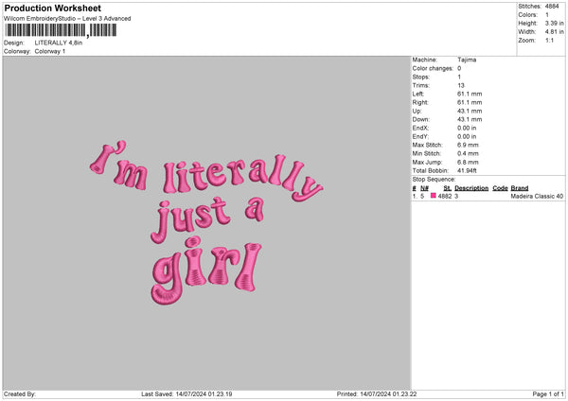
Task: Click the barcode under the studio name
Action: pyautogui.click(x=62, y=30)
